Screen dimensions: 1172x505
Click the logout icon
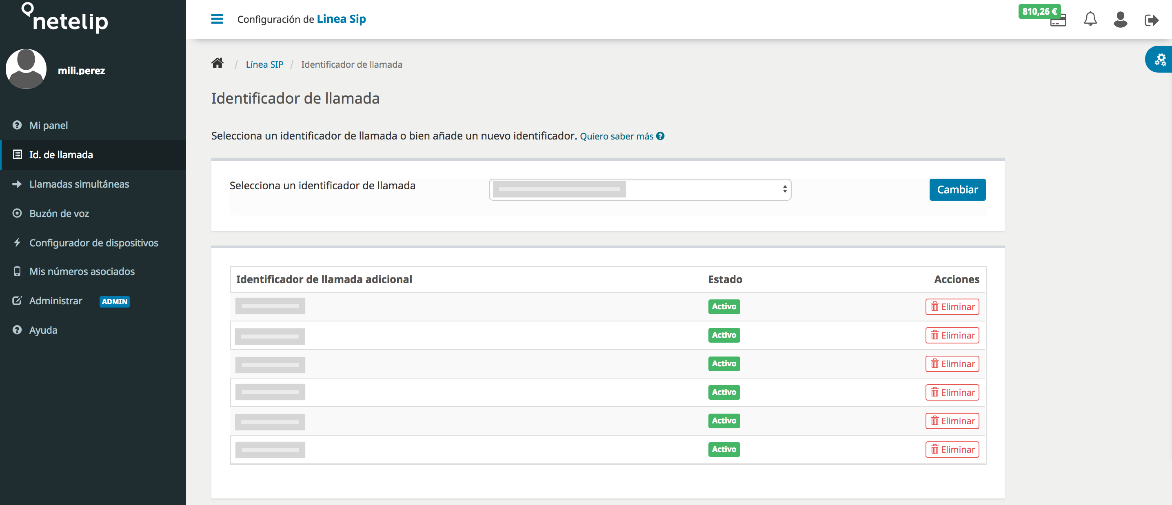[1151, 20]
